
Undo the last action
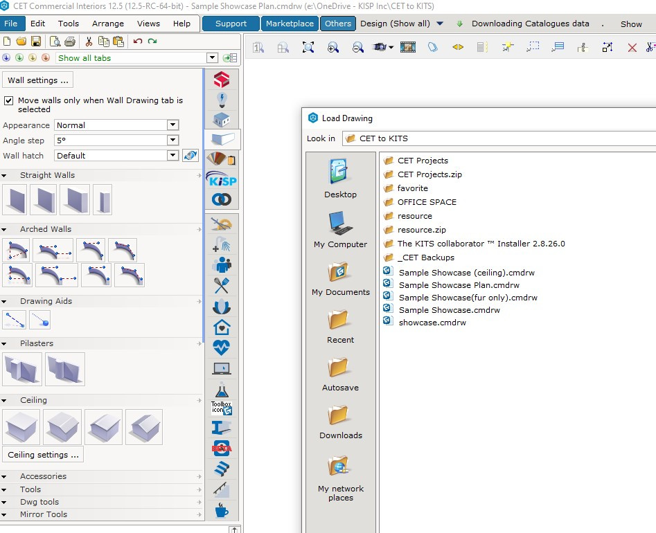click(138, 41)
